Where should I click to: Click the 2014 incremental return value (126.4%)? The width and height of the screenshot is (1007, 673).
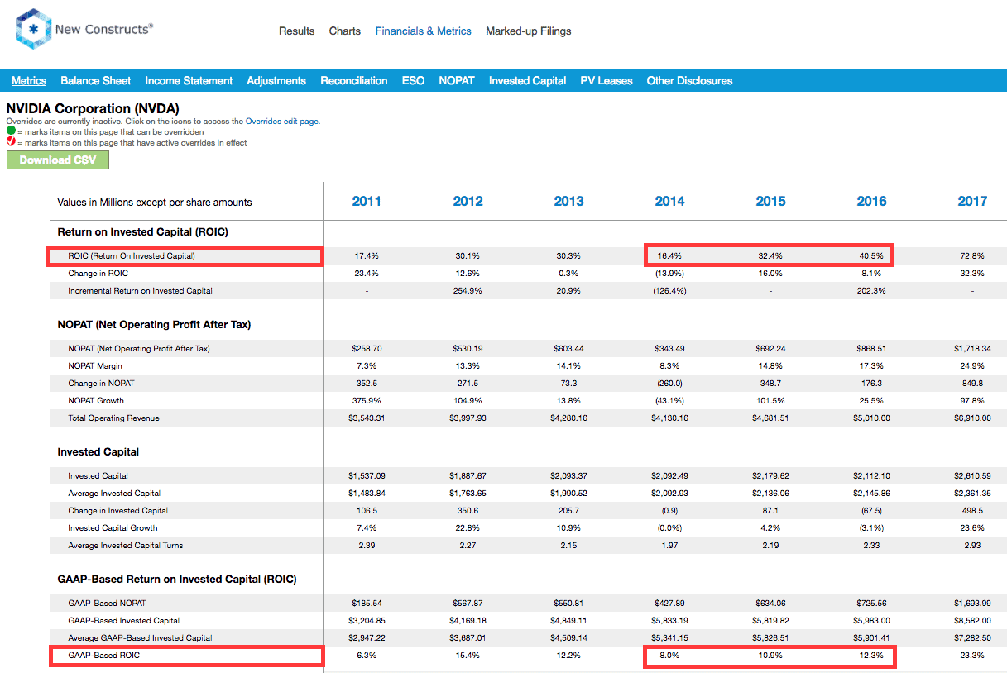click(669, 291)
